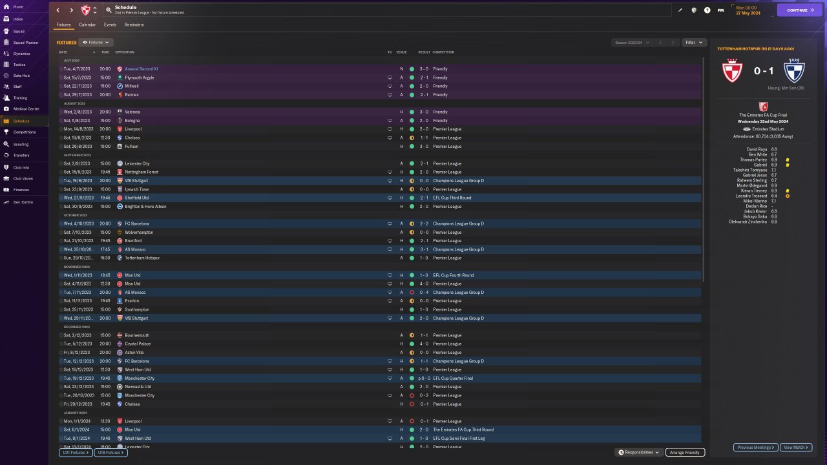Image resolution: width=827 pixels, height=465 pixels.
Task: Click the pencil edit icon
Action: 680,10
